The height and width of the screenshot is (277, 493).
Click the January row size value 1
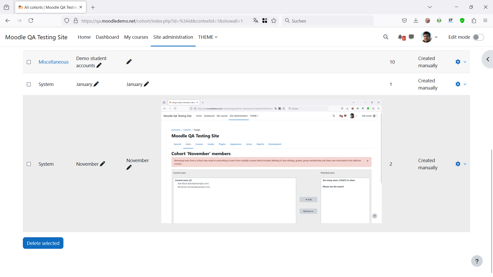(x=391, y=84)
